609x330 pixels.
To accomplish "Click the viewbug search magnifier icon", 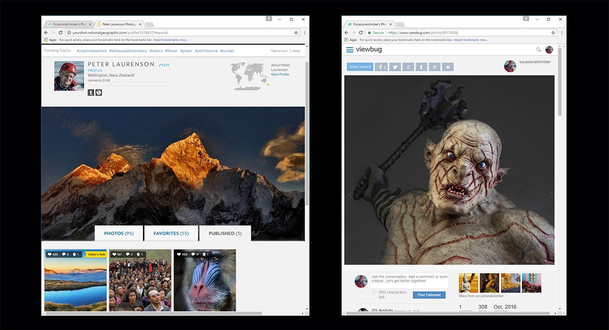I will tap(538, 50).
